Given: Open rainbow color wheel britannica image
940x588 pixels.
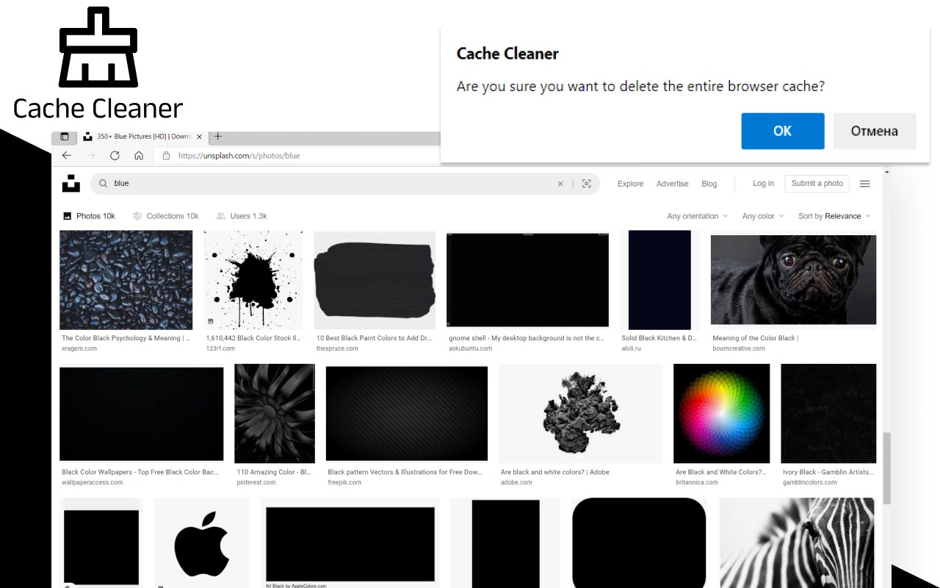Looking at the screenshot, I should (x=722, y=414).
